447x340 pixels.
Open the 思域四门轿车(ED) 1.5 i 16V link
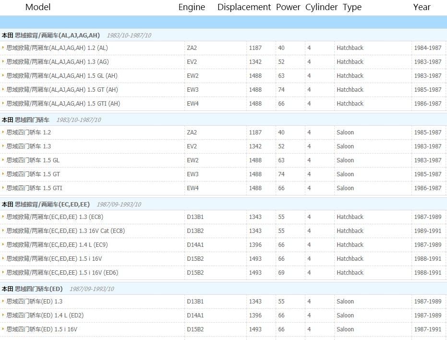42,329
